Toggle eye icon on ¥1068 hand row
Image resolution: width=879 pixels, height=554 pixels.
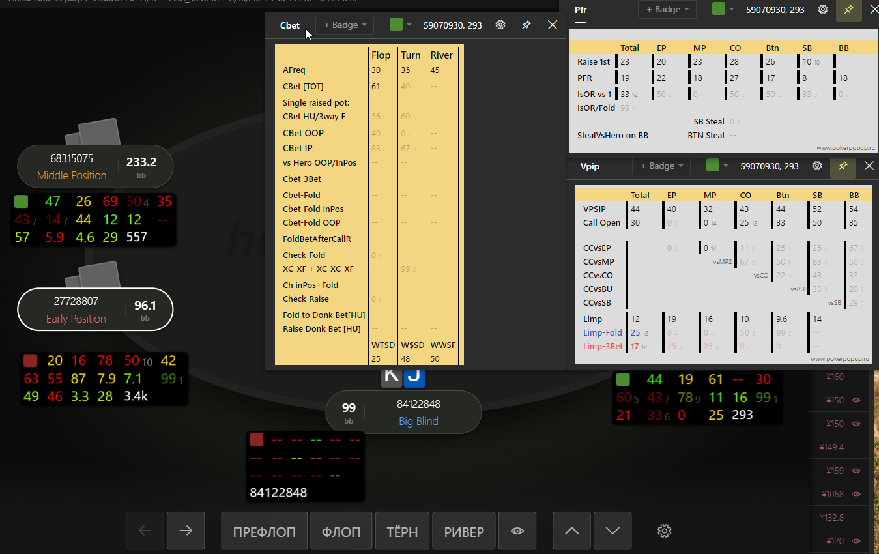coord(856,494)
